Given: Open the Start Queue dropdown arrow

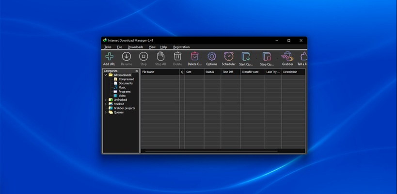Looking at the screenshot, I should pyautogui.click(x=256, y=58).
